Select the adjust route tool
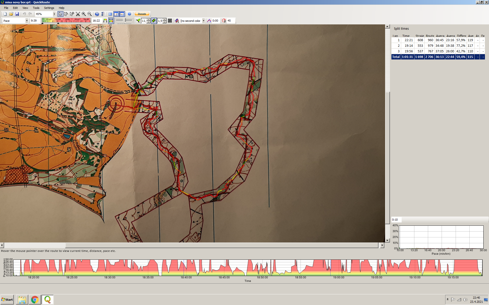This screenshot has height=305, width=489. [x=66, y=14]
